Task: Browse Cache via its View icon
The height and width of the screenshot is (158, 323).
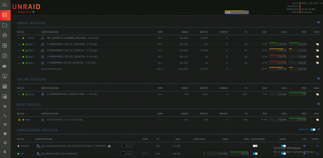Action: pos(318,94)
